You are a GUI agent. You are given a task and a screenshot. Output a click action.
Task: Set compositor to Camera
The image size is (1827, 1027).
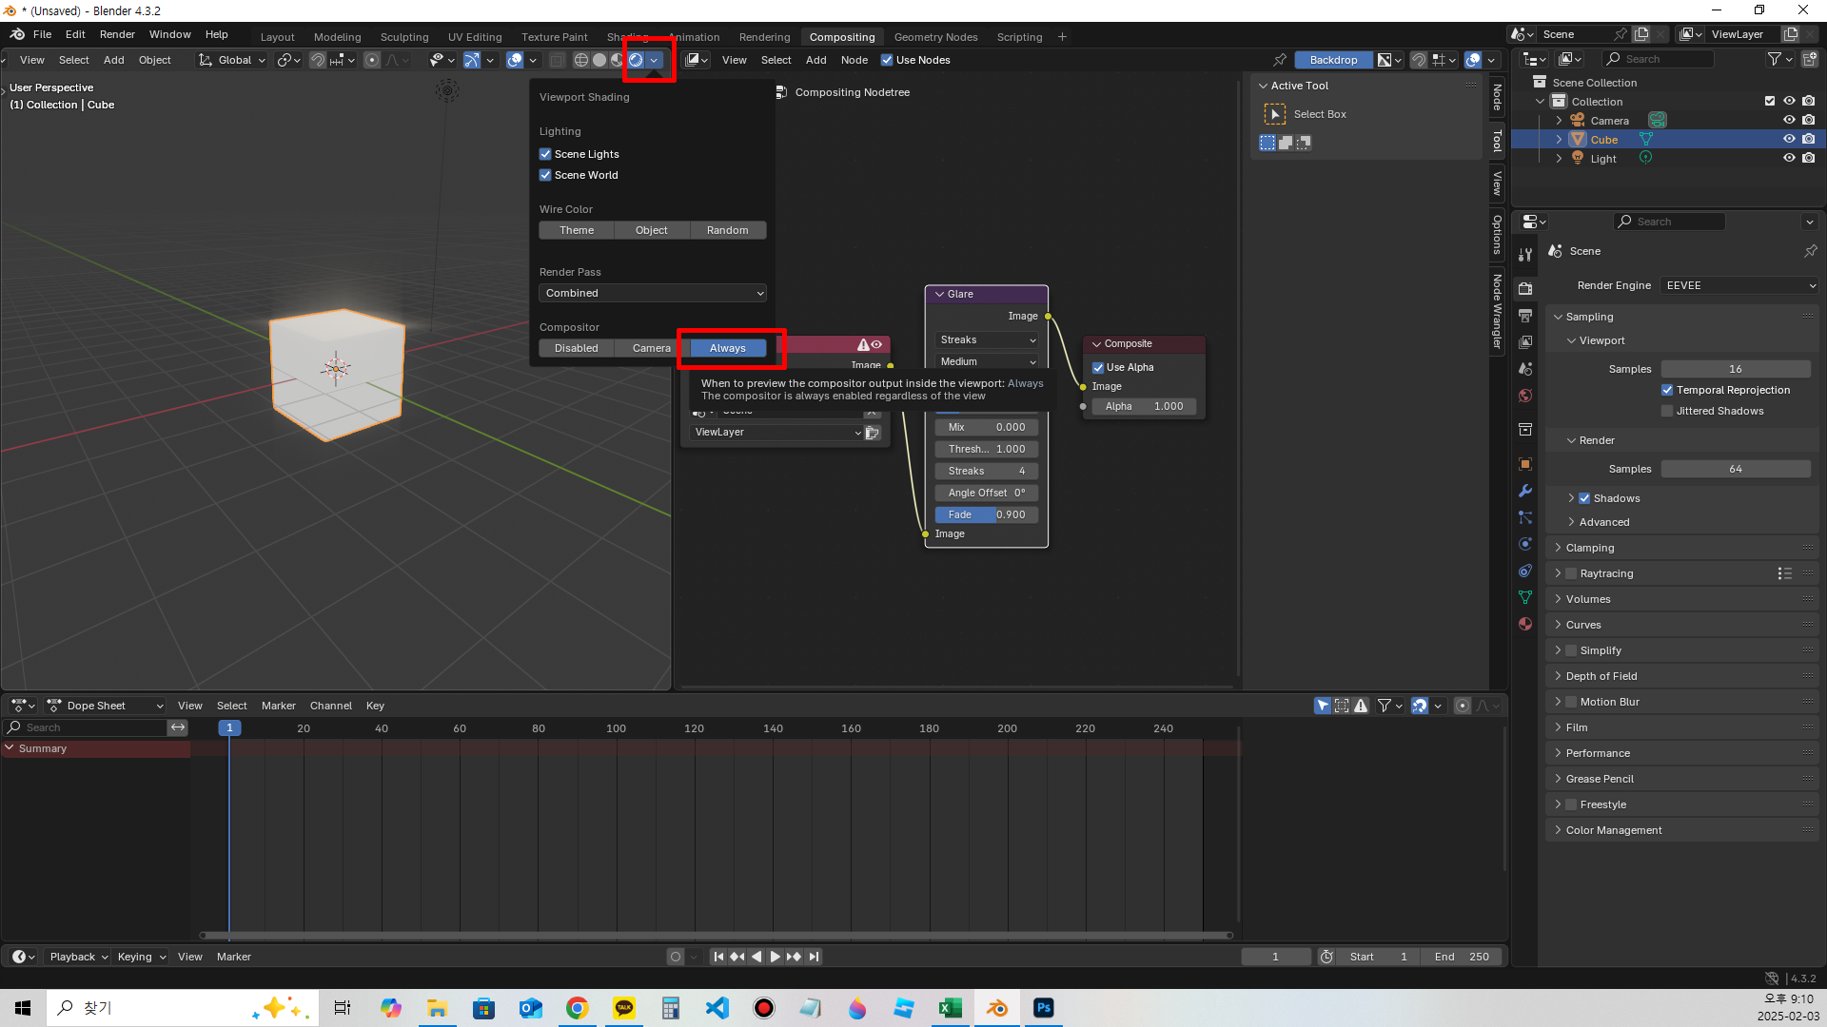(x=652, y=348)
